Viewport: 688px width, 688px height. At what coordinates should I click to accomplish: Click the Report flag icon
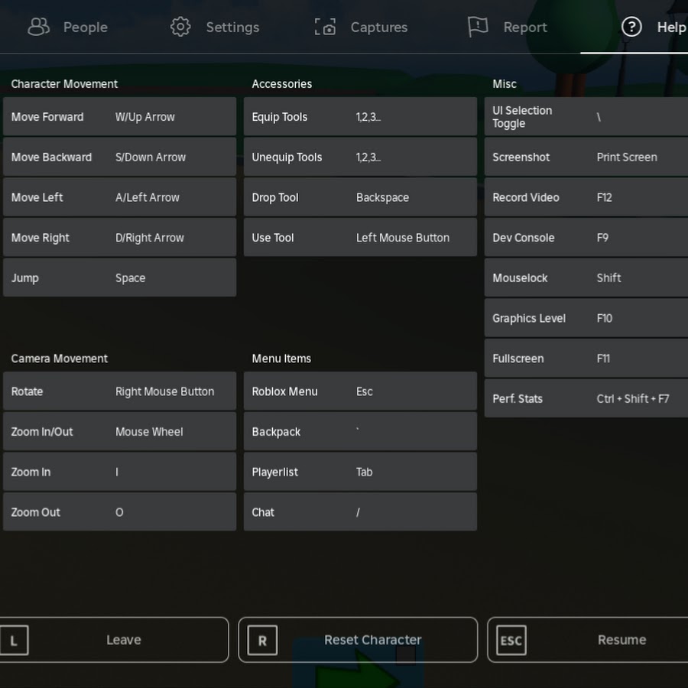478,27
